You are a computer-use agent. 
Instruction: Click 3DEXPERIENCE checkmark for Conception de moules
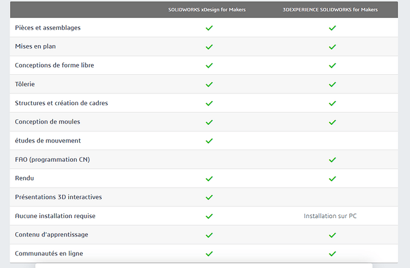(332, 122)
